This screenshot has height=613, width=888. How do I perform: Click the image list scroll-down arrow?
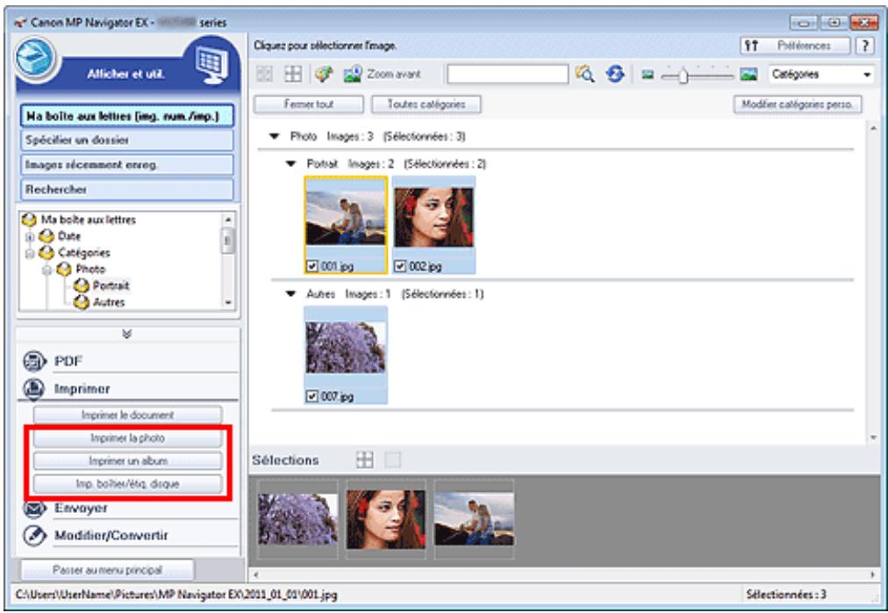tap(873, 437)
